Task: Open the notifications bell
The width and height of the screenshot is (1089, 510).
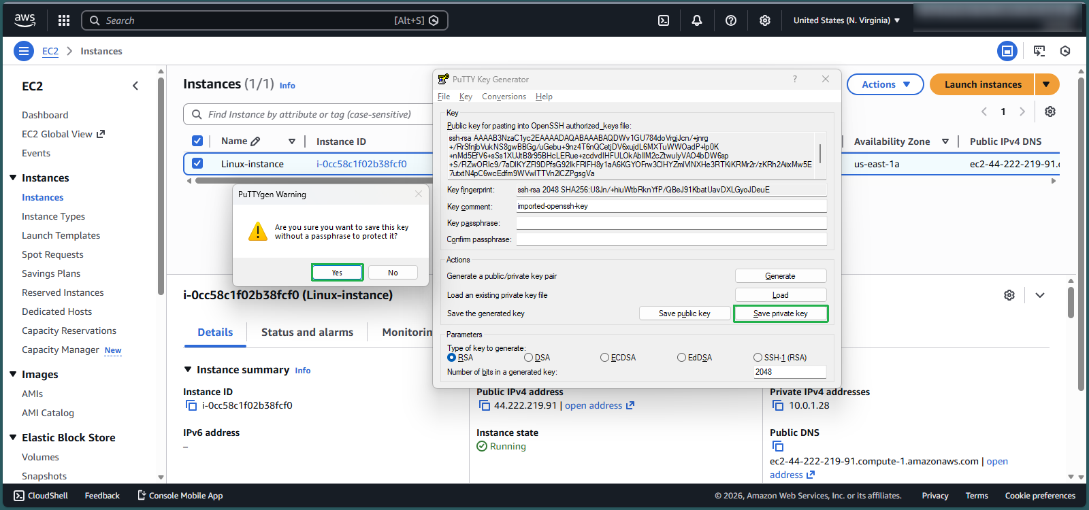Action: click(697, 20)
